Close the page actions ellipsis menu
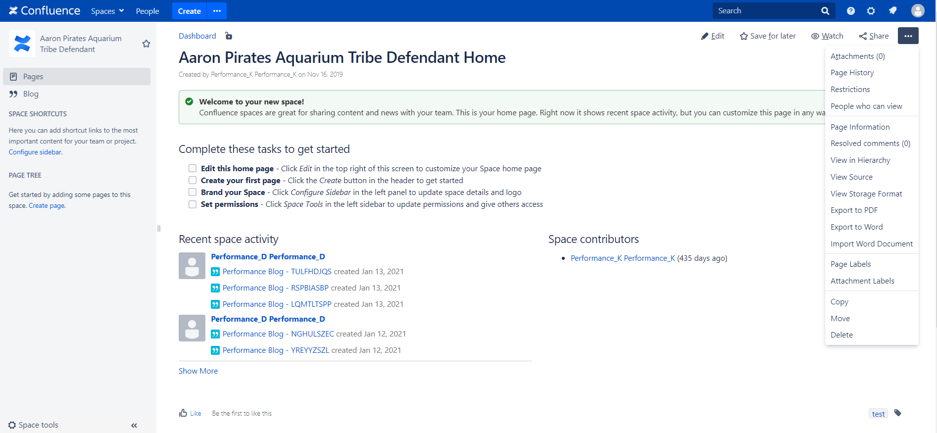937x433 pixels. [x=908, y=36]
